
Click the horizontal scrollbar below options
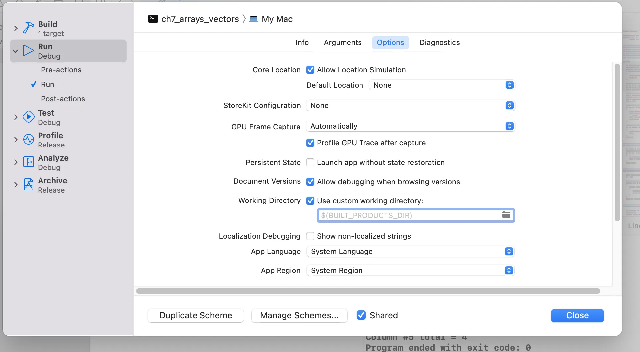368,291
